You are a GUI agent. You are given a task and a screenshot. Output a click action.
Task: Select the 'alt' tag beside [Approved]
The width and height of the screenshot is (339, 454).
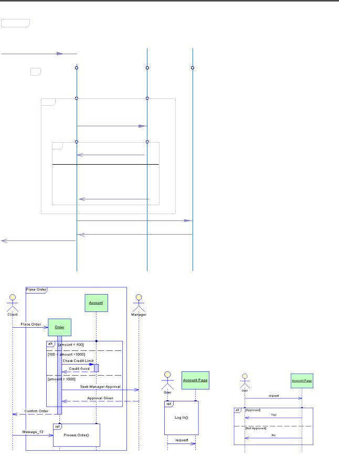pyautogui.click(x=237, y=410)
